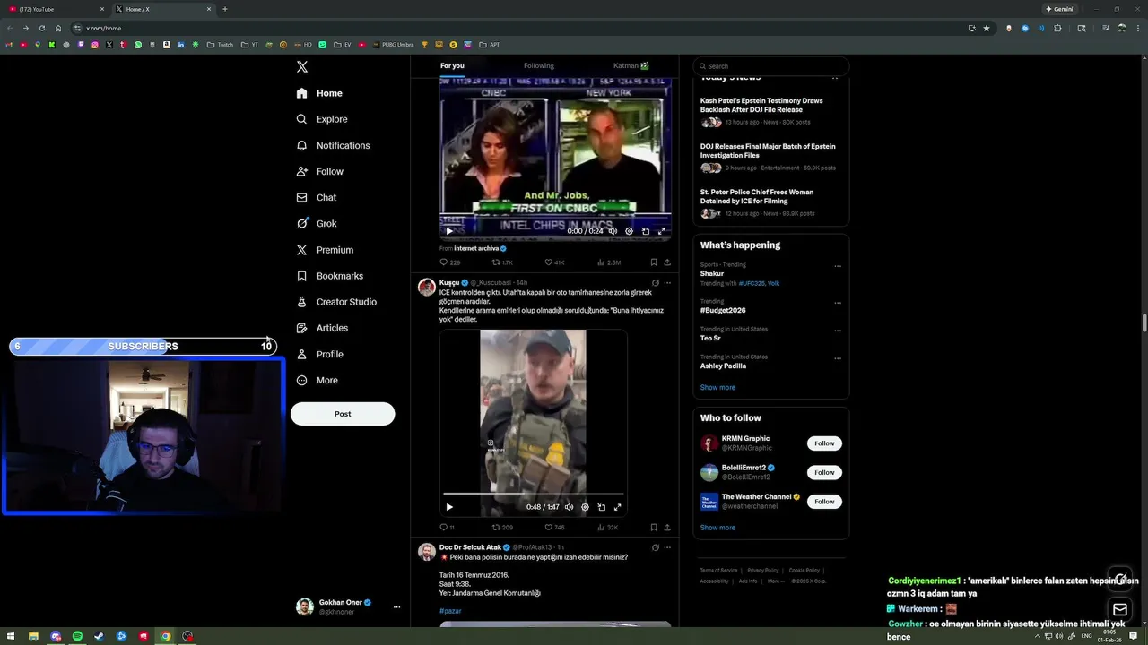The height and width of the screenshot is (645, 1148).
Task: Open Gokhan Oner account menu dots
Action: click(x=396, y=607)
